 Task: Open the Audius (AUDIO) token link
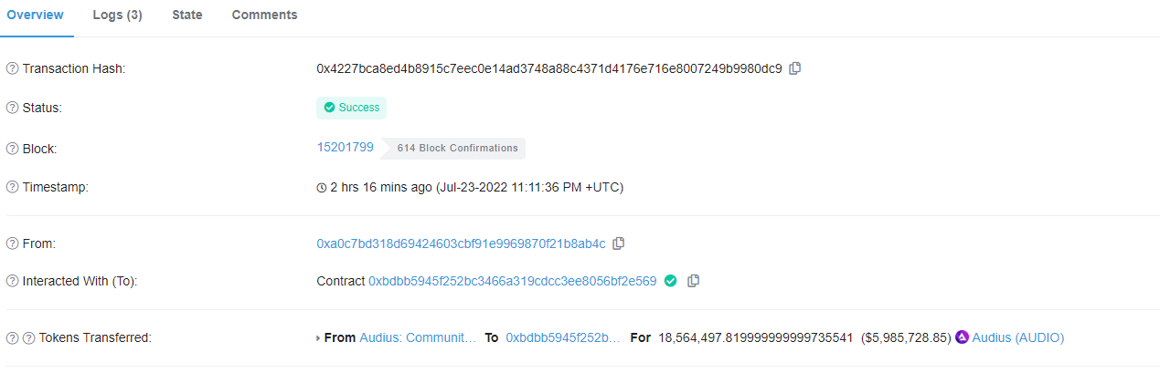pos(1017,337)
